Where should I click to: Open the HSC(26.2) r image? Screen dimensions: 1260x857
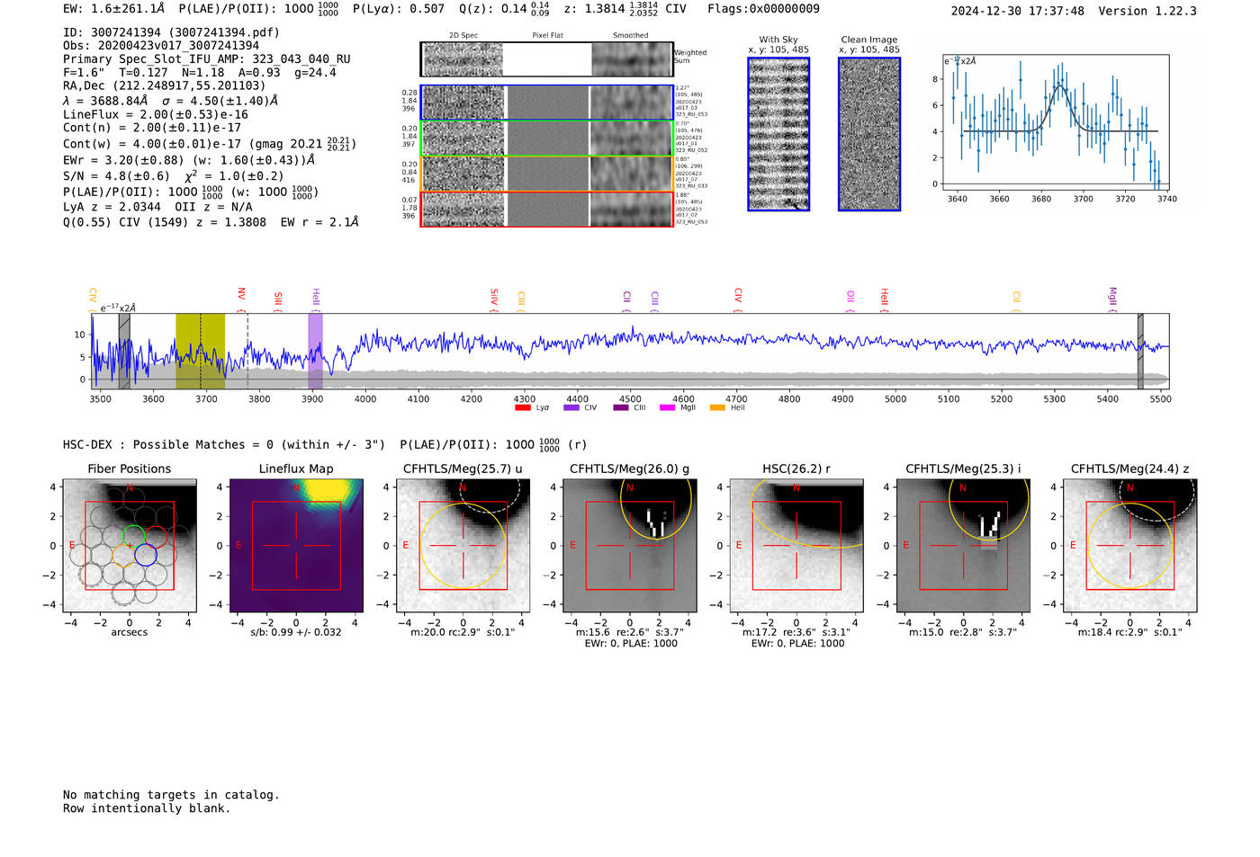pos(796,546)
